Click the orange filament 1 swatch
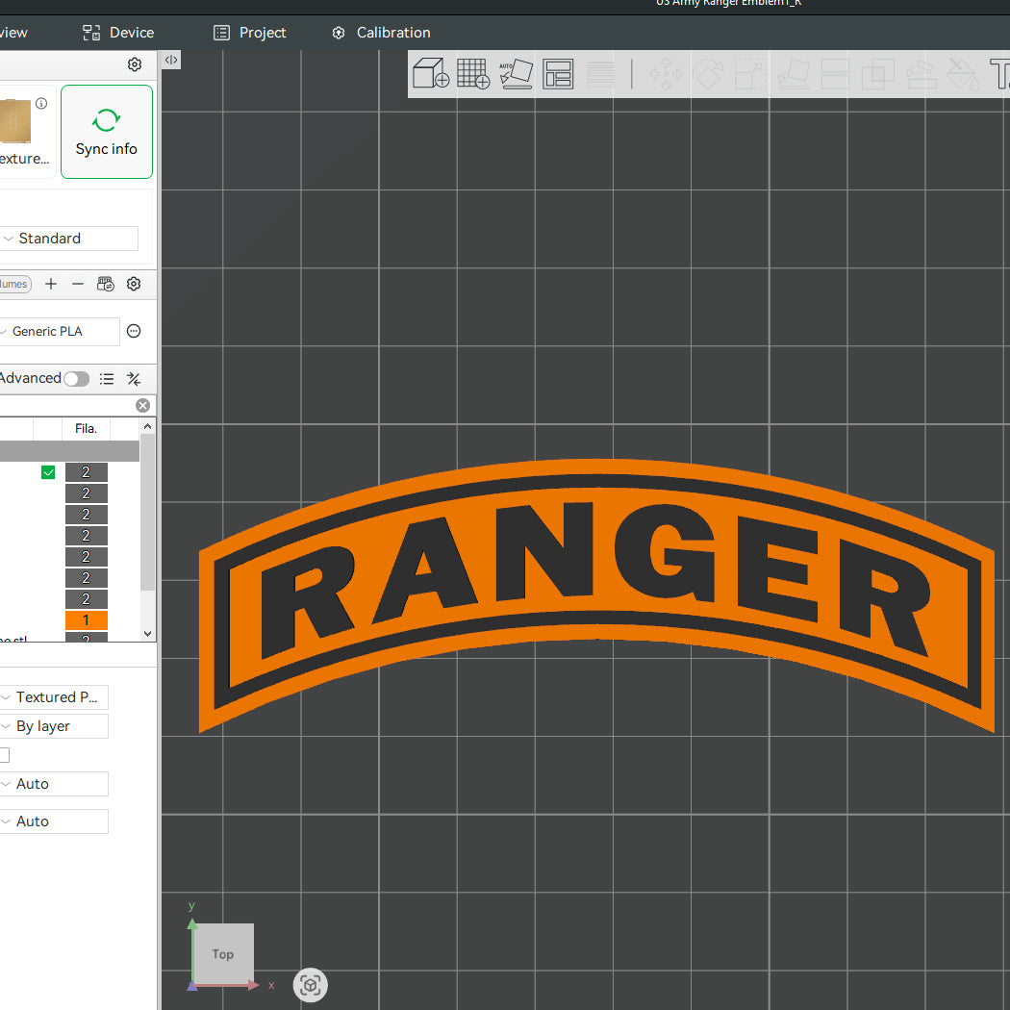This screenshot has width=1010, height=1010. pyautogui.click(x=86, y=620)
